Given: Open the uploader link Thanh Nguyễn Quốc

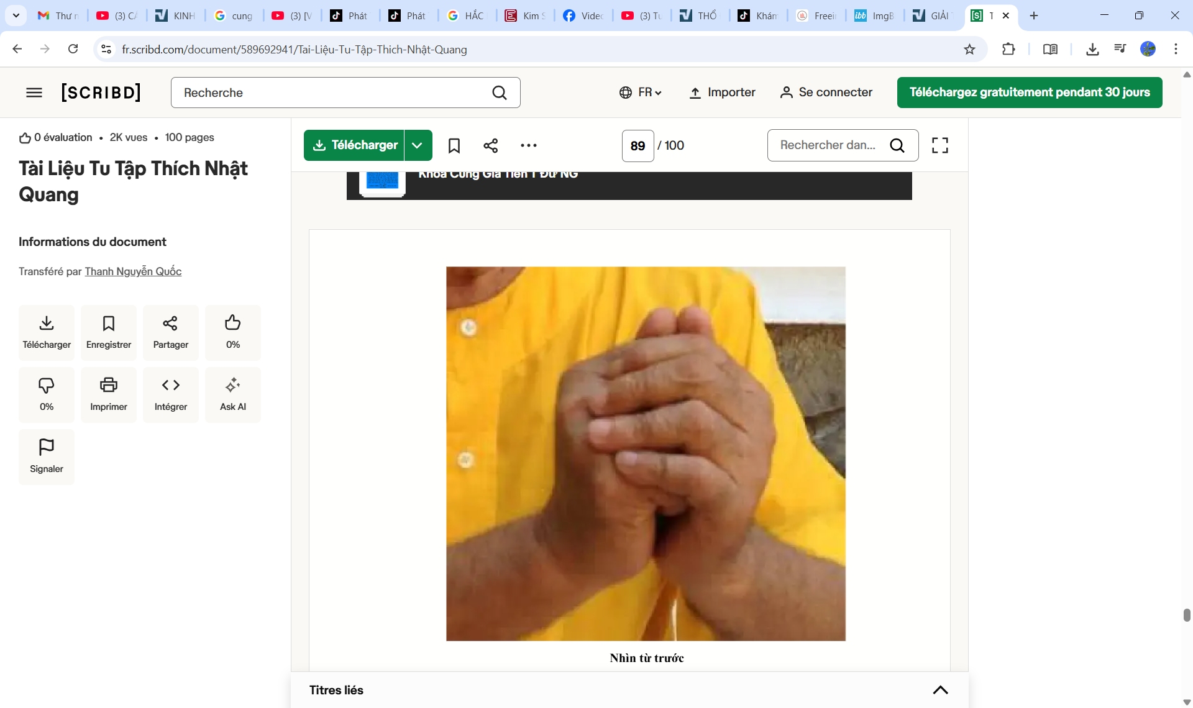Looking at the screenshot, I should (133, 271).
